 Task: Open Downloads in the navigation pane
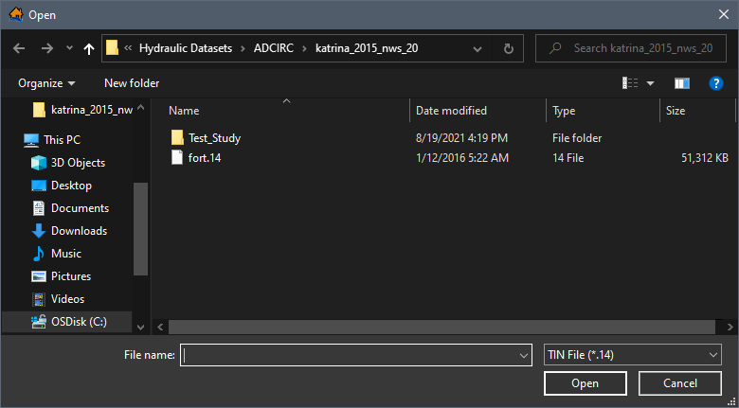click(69, 231)
